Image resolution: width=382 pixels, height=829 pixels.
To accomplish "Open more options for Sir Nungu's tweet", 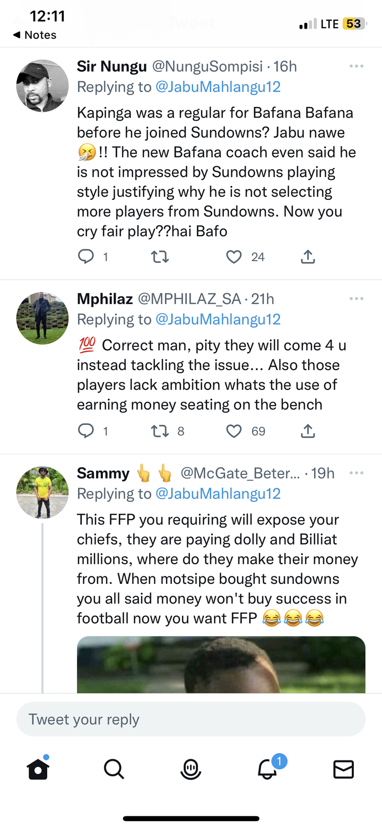I will click(357, 66).
